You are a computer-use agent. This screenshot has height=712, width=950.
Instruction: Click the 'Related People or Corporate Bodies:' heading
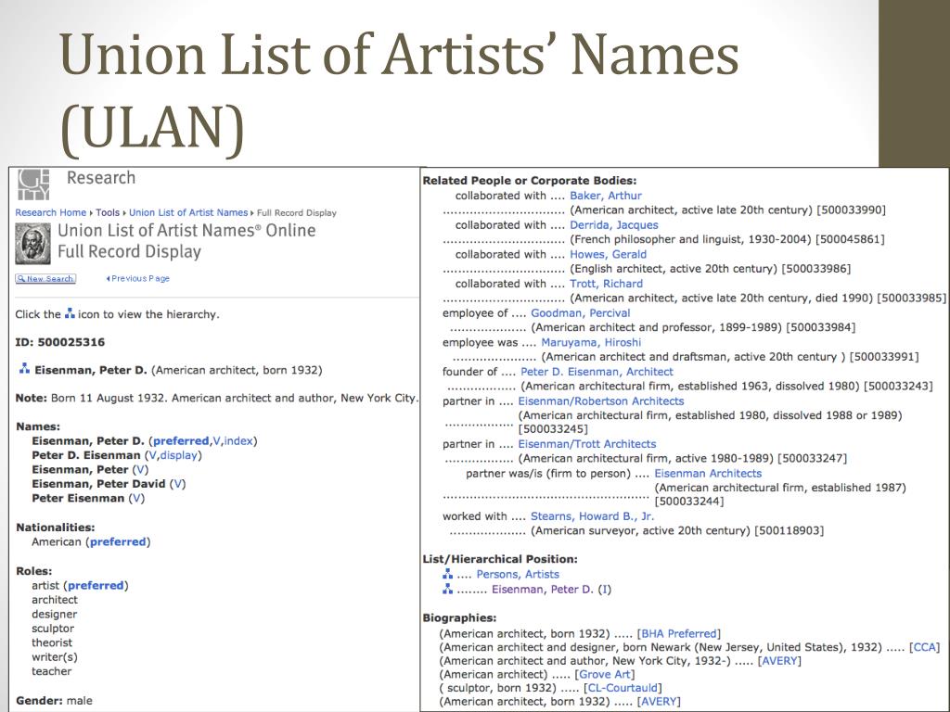point(530,181)
